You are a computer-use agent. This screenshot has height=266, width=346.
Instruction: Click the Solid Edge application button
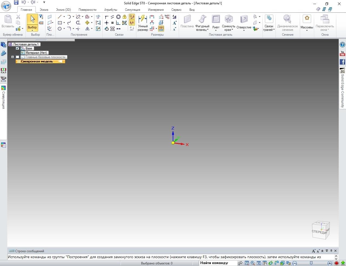click(x=6, y=6)
